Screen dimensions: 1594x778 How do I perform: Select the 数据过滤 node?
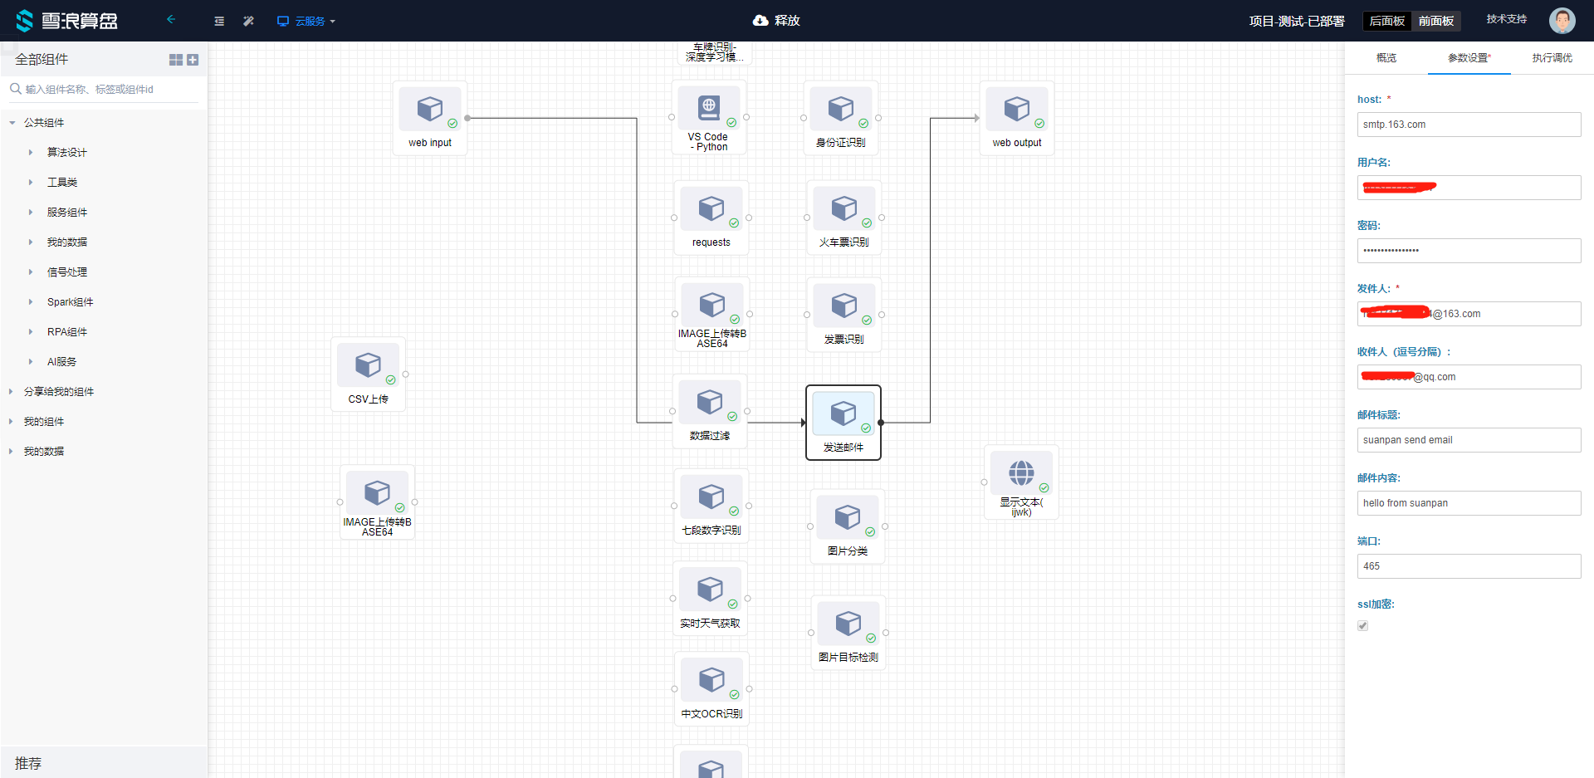(x=710, y=411)
